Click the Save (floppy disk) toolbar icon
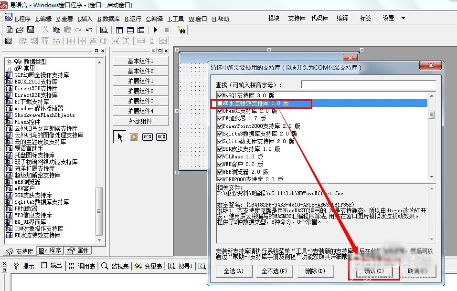The image size is (457, 291). click(x=30, y=30)
